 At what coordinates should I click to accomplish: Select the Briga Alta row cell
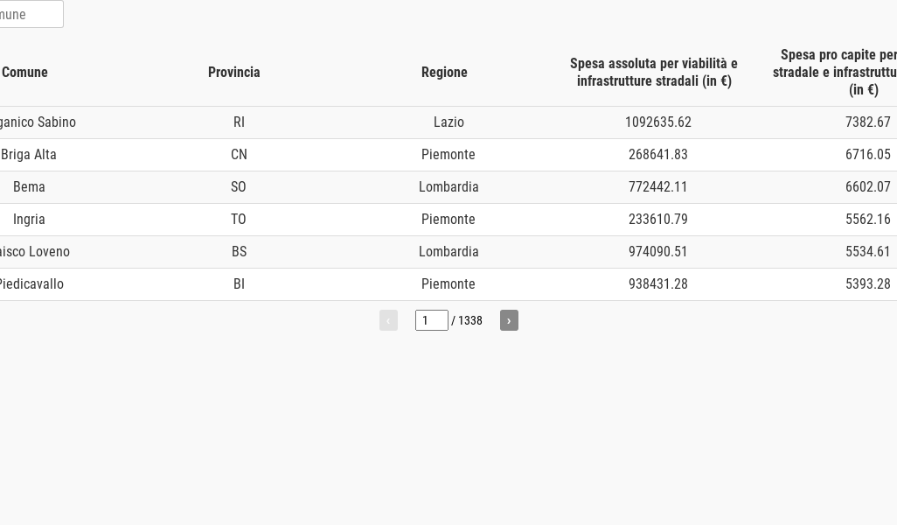[29, 155]
